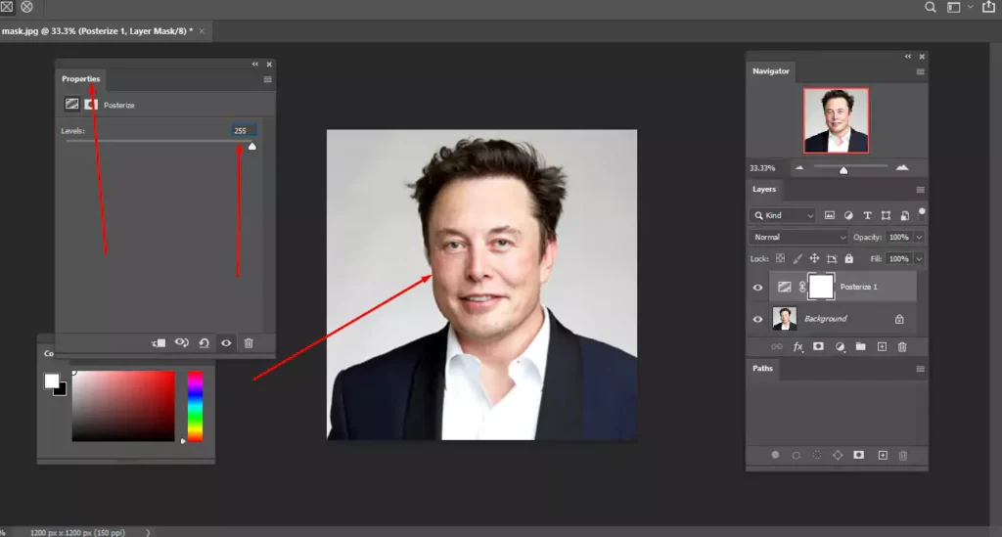Click the foreground white color swatch
This screenshot has width=1002, height=537.
pos(51,380)
